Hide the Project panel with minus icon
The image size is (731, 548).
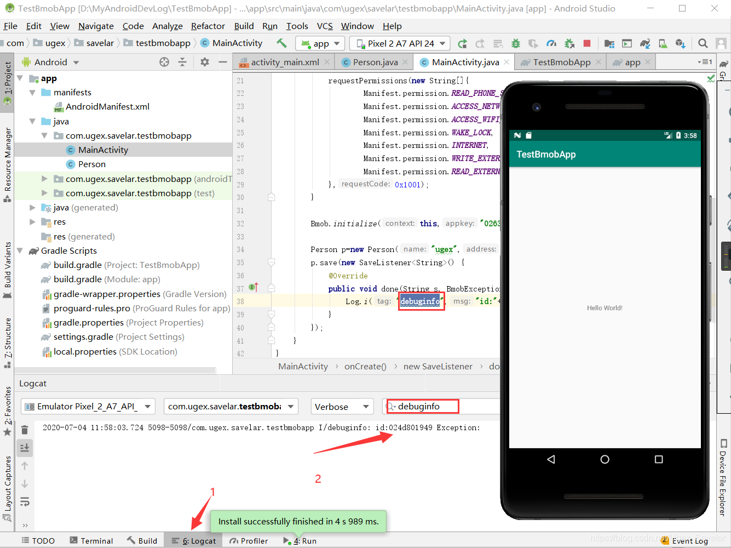223,62
